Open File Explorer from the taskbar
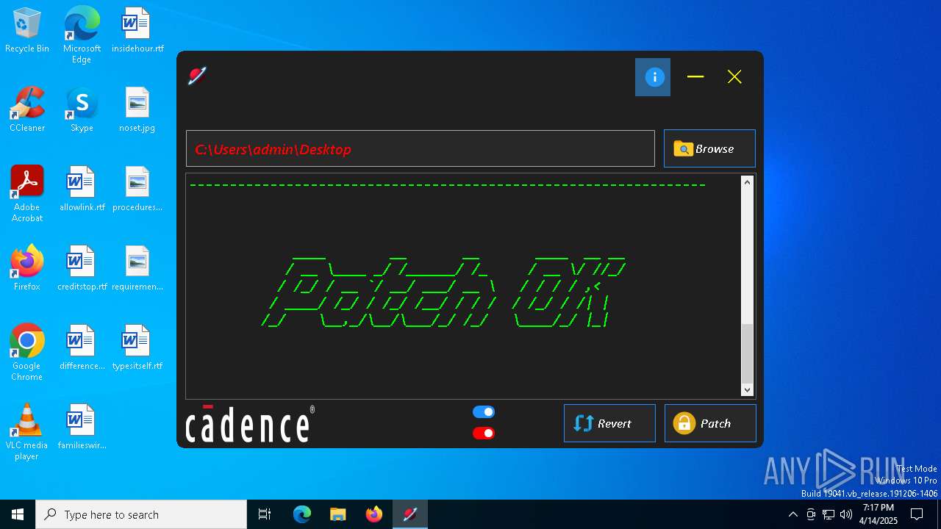This screenshot has width=941, height=529. (x=337, y=514)
